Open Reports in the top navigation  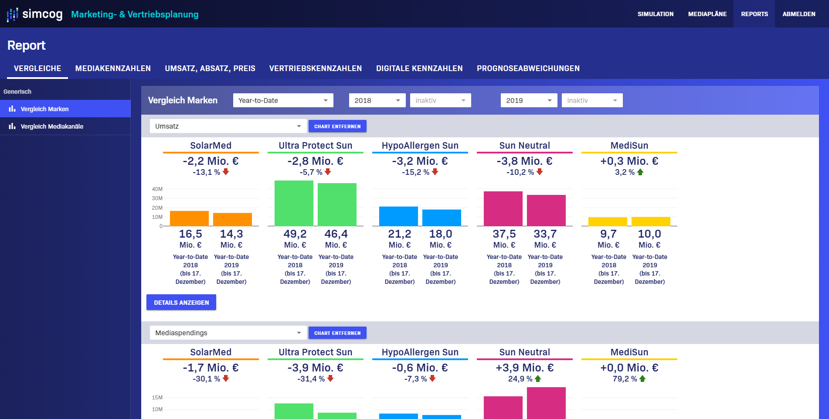coord(754,14)
